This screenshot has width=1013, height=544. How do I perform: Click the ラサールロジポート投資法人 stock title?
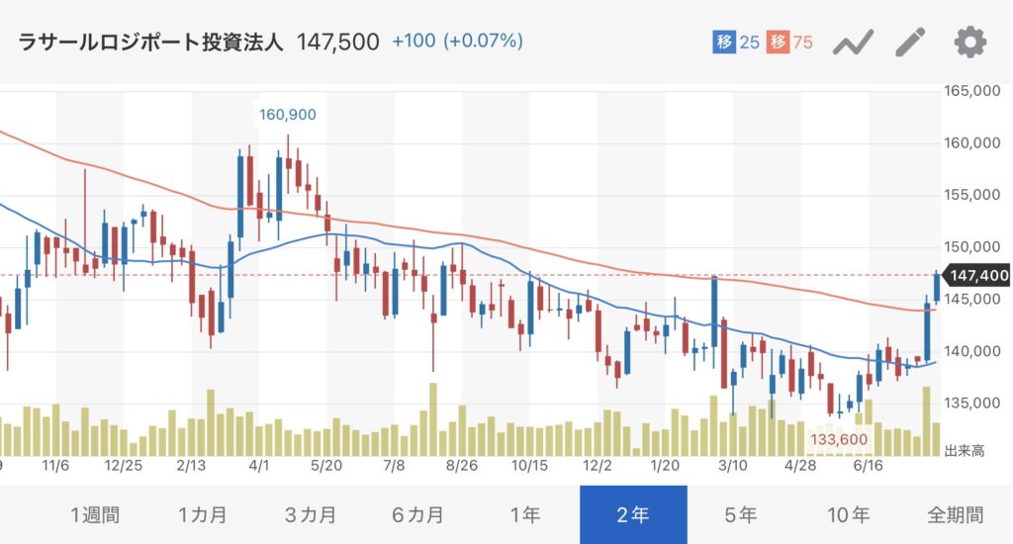click(x=150, y=42)
